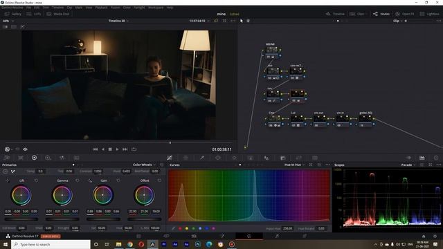Open the RGB Mixer palette

click(62, 158)
